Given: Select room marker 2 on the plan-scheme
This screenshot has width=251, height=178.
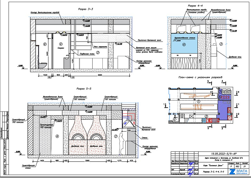Looking at the screenshot, I should pyautogui.click(x=175, y=119).
